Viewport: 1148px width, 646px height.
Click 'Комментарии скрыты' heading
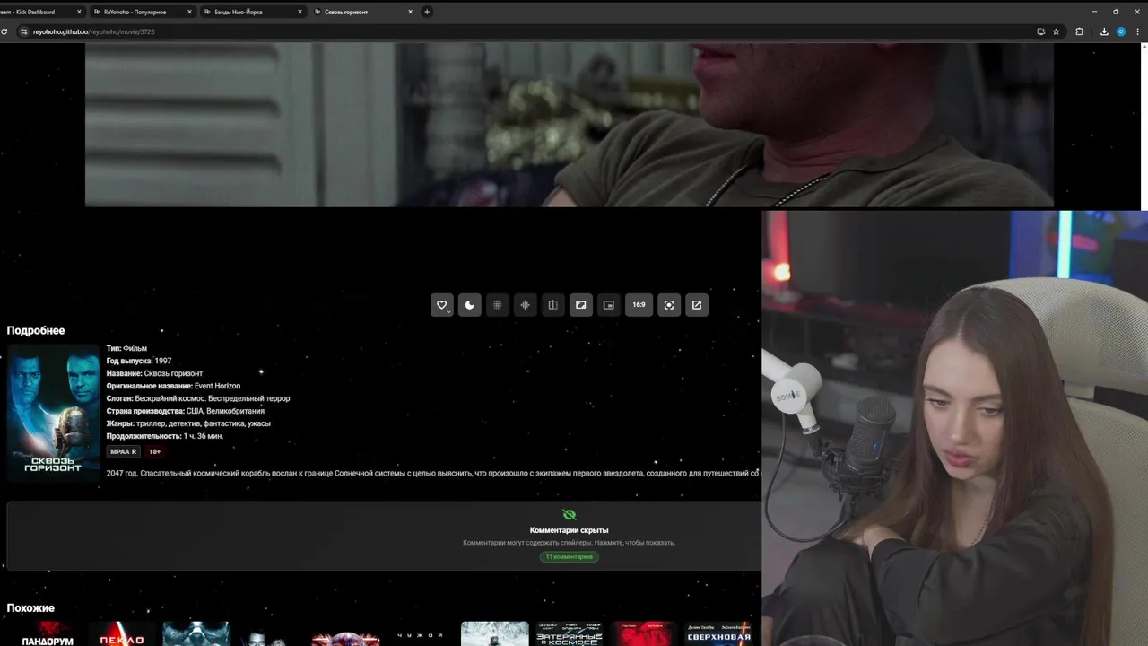(x=569, y=530)
